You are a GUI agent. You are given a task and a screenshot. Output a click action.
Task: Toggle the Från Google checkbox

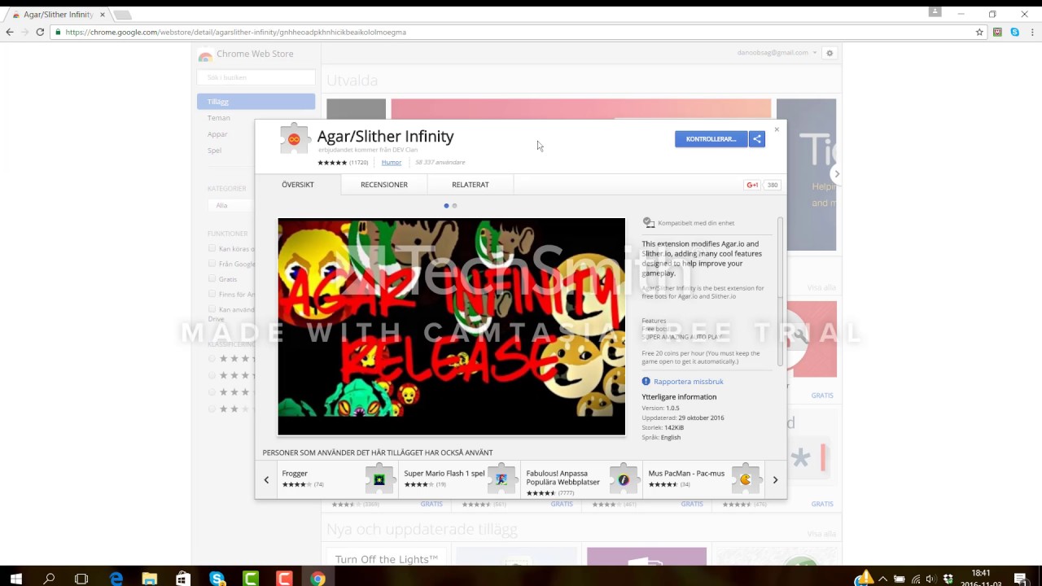tap(212, 264)
